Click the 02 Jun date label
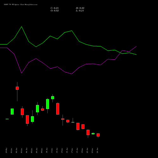Screen dimensions: 158x158 click(16, 150)
